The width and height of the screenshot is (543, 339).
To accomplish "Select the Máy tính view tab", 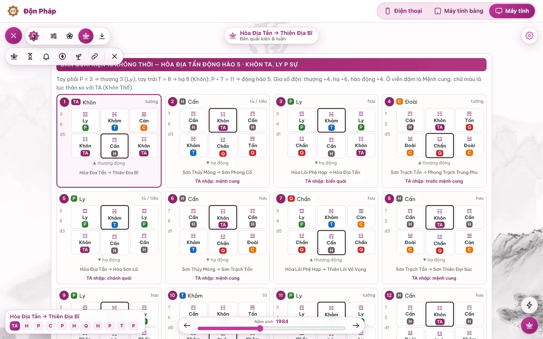I will [512, 11].
